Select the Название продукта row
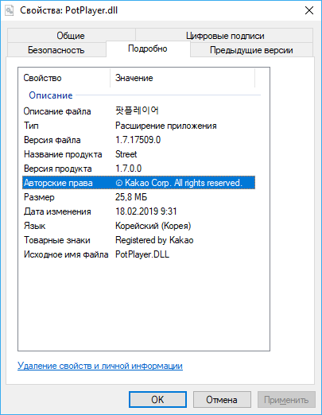This screenshot has width=322, height=415. pyautogui.click(x=138, y=154)
